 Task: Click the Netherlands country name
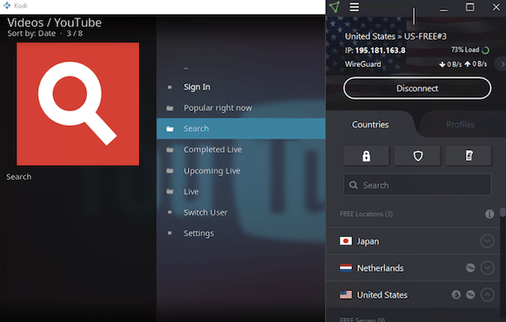(380, 268)
